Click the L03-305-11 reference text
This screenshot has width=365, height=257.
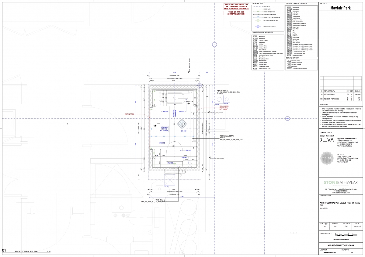point(325,208)
